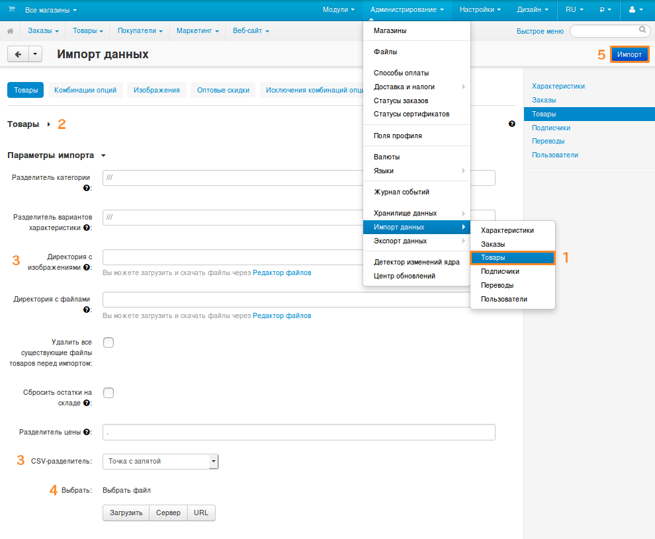
Task: Switch to 'Оптовые скидки' tab
Action: click(223, 90)
